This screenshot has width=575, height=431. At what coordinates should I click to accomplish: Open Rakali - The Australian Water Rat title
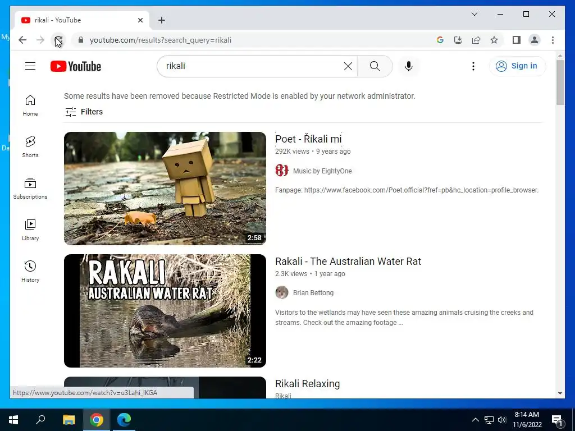click(x=348, y=262)
